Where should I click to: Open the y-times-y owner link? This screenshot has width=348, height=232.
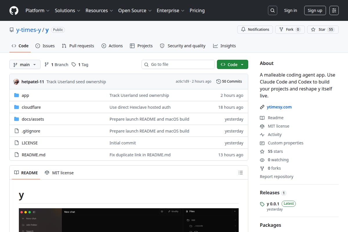28,30
